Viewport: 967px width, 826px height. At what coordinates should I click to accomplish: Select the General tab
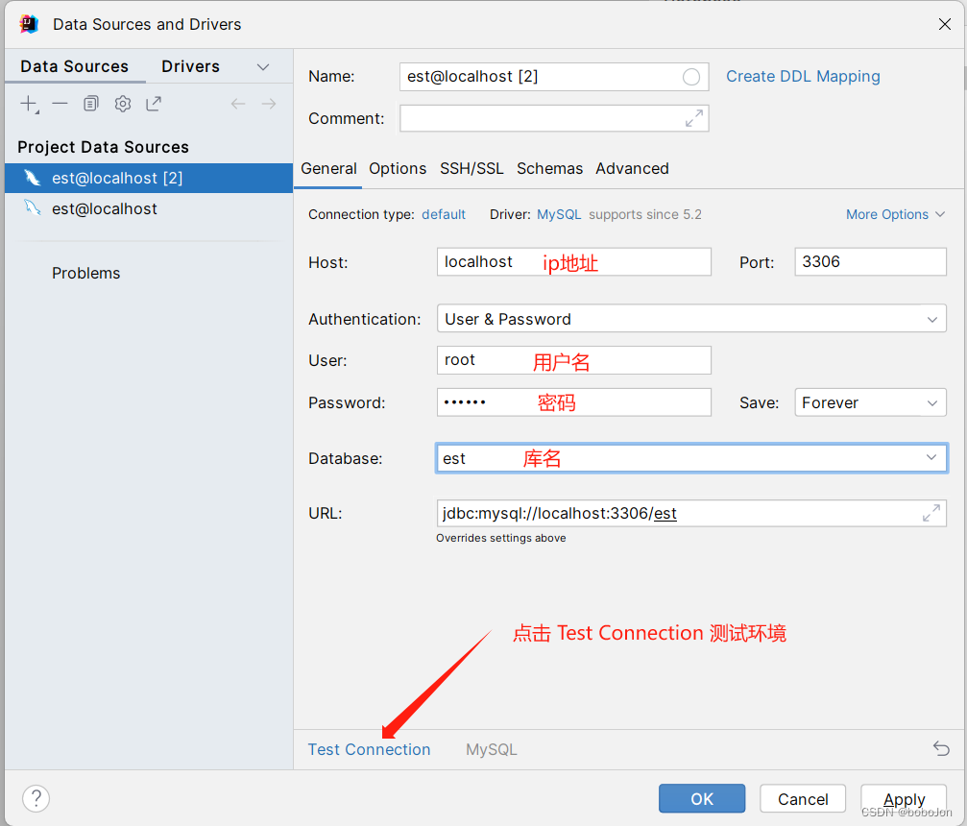328,168
